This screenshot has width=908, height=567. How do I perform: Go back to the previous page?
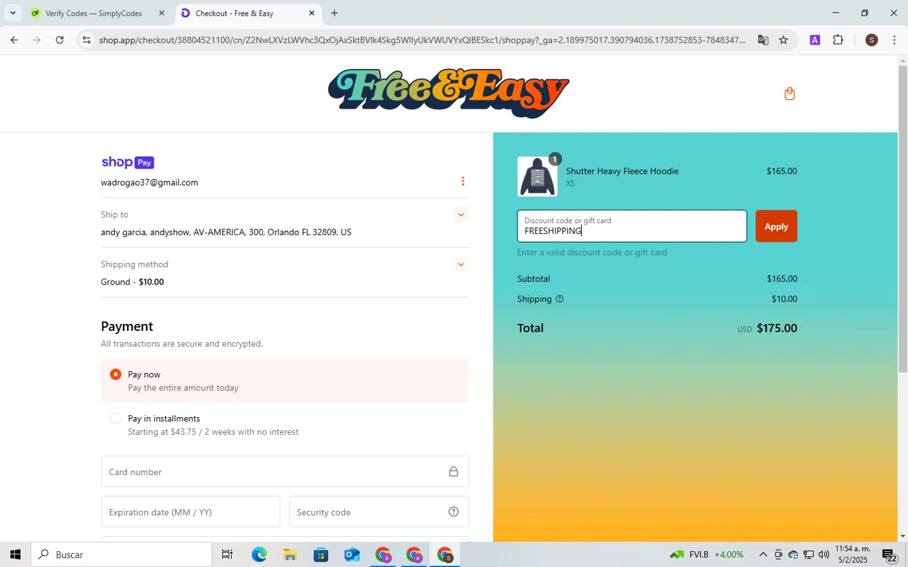coord(15,40)
